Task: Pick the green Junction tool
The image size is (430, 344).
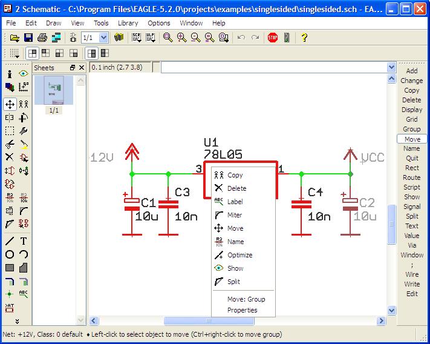Action: [10, 294]
